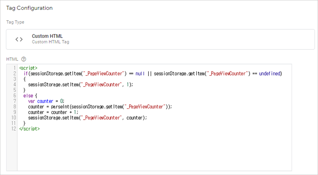Screen dimensions: 318x175
Task: Click the 'var counter = 0;' line
Action: (46, 101)
